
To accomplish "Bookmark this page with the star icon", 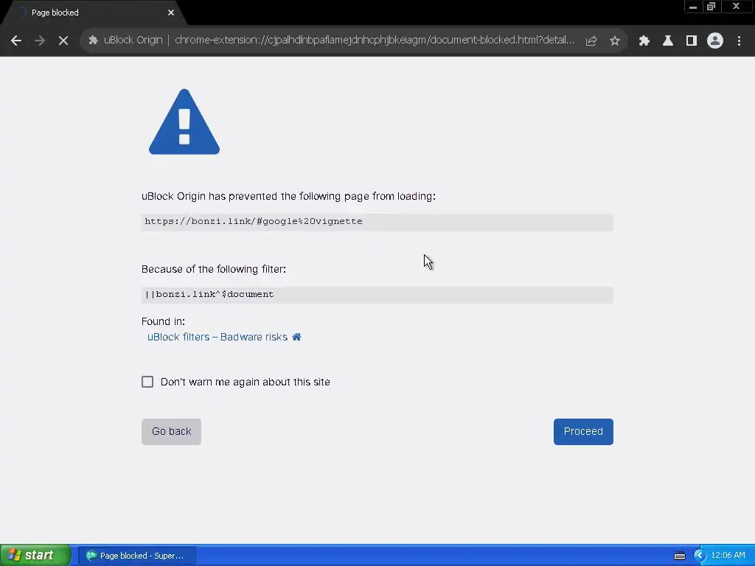I will point(615,41).
